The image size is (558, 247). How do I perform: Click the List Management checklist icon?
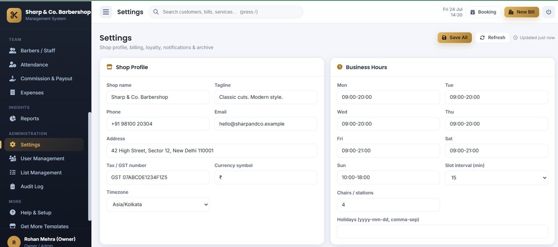pyautogui.click(x=13, y=173)
